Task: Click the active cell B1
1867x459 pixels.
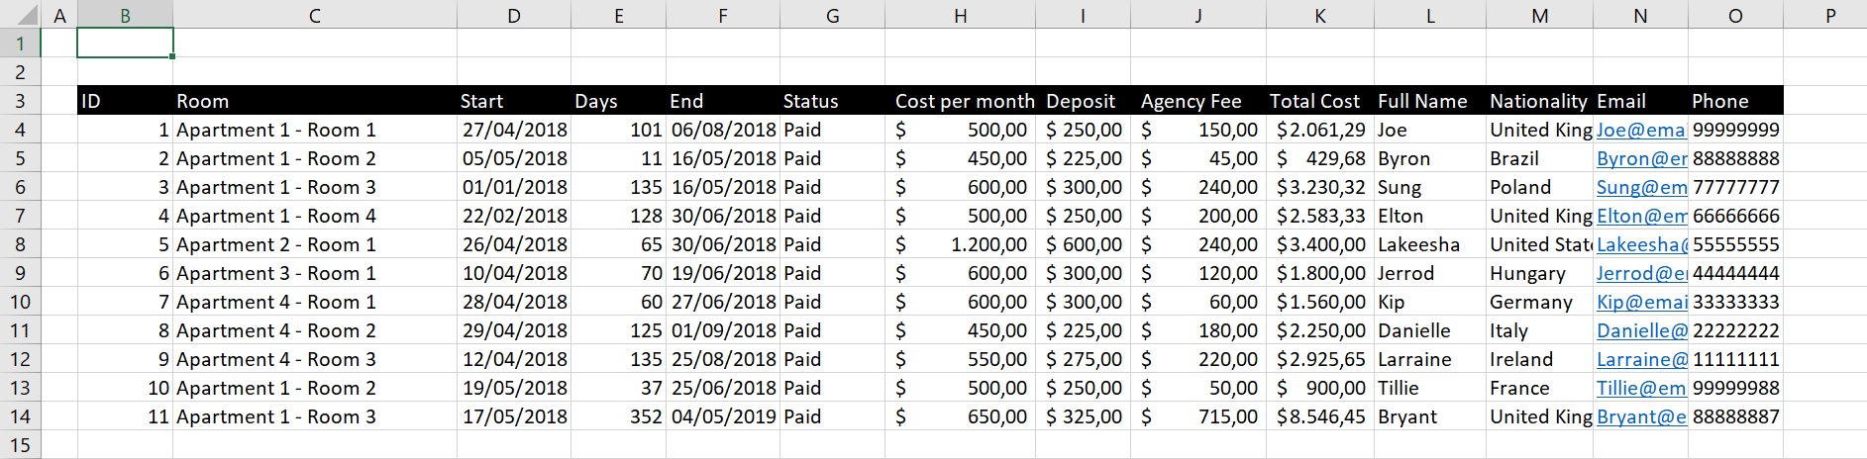Action: [125, 44]
